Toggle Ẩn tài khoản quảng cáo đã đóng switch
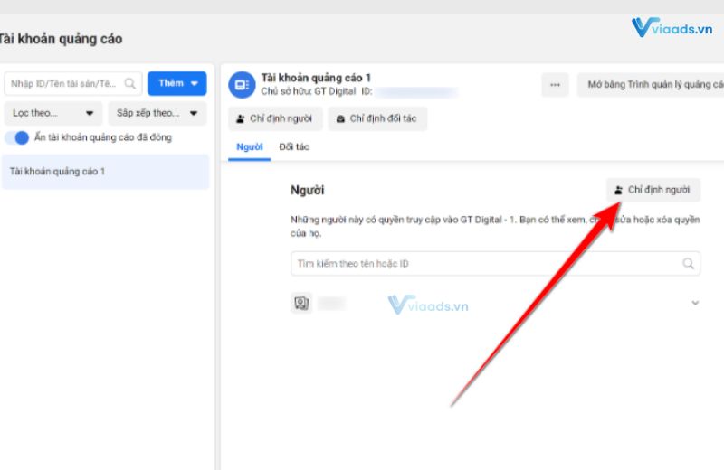 17,137
